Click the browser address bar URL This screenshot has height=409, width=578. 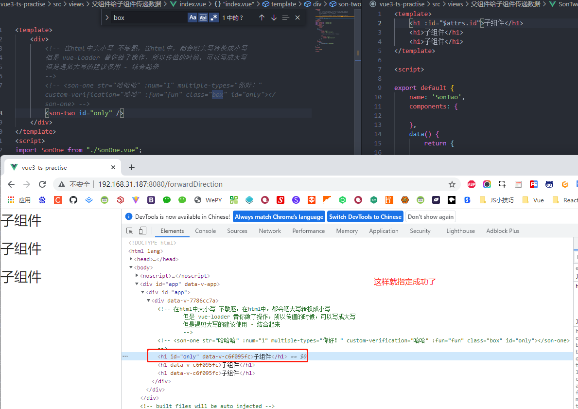click(x=160, y=184)
